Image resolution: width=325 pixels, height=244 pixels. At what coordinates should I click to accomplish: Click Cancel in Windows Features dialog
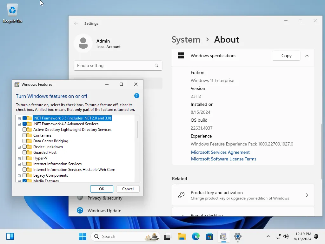pyautogui.click(x=128, y=189)
